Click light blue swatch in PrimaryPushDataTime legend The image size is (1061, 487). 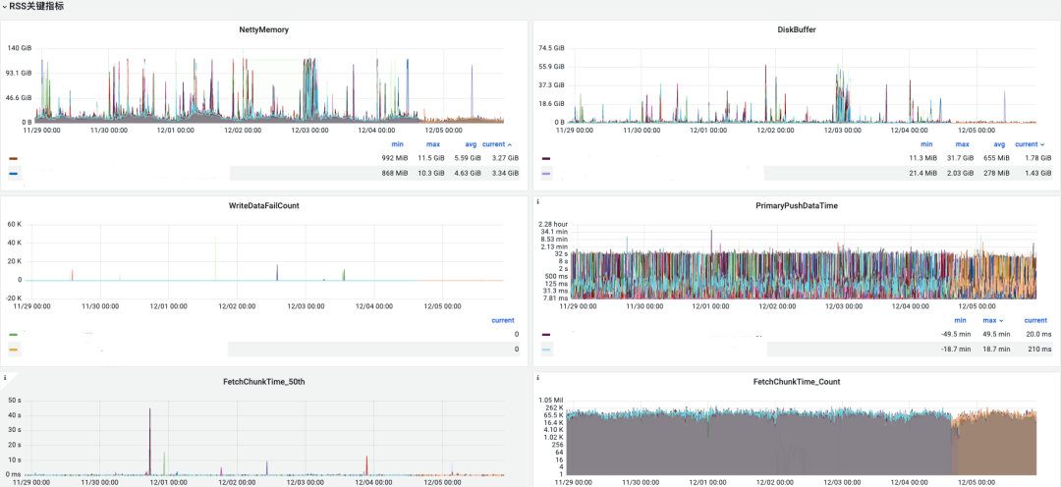(x=546, y=350)
